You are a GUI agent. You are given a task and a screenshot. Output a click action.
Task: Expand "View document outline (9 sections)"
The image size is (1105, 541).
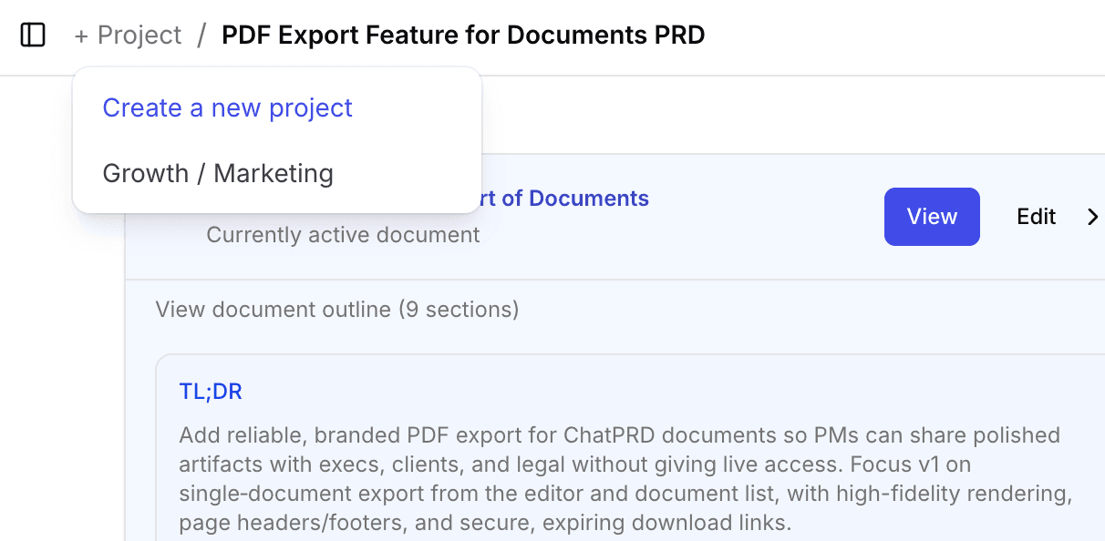pyautogui.click(x=336, y=309)
